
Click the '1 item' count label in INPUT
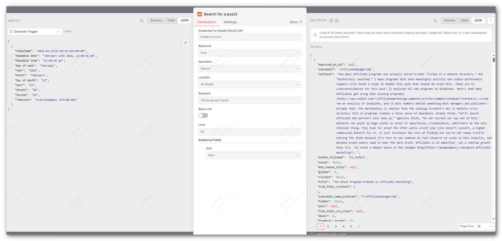pos(67,31)
